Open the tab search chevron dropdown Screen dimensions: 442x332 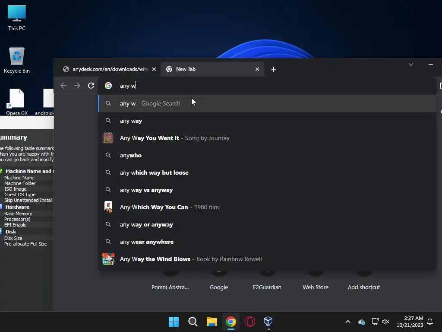click(x=411, y=65)
